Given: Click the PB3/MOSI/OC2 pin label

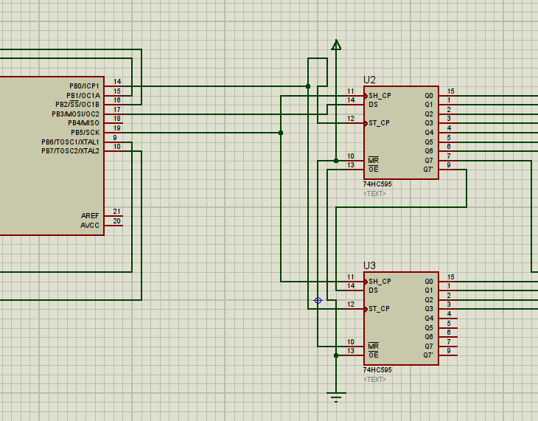Looking at the screenshot, I should (75, 114).
